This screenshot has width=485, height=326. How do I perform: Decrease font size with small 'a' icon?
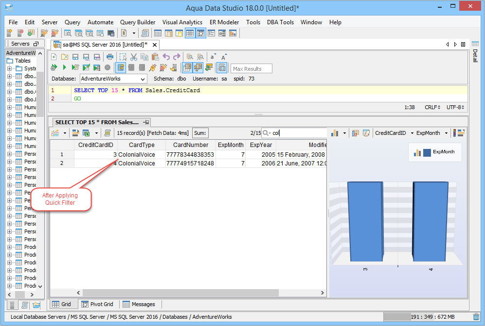click(213, 57)
